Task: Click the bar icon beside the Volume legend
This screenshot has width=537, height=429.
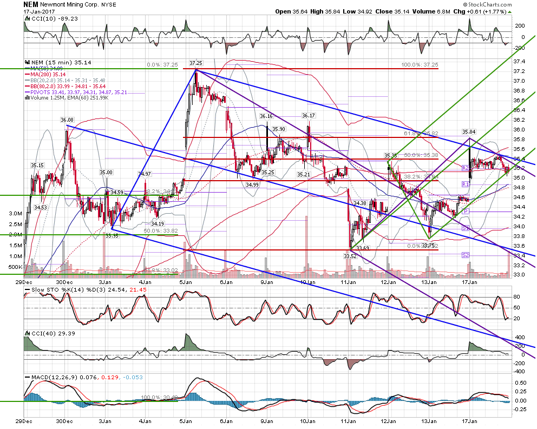Action: (x=27, y=98)
